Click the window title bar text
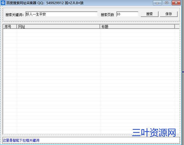The image size is (184, 145). click(45, 3)
